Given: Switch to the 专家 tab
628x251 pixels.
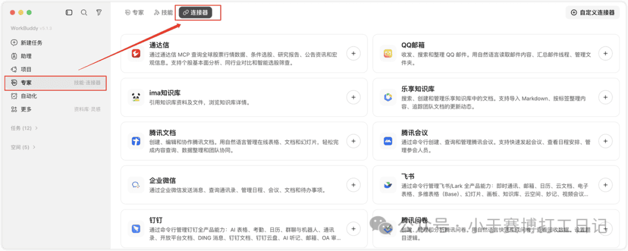Looking at the screenshot, I should pyautogui.click(x=134, y=12).
